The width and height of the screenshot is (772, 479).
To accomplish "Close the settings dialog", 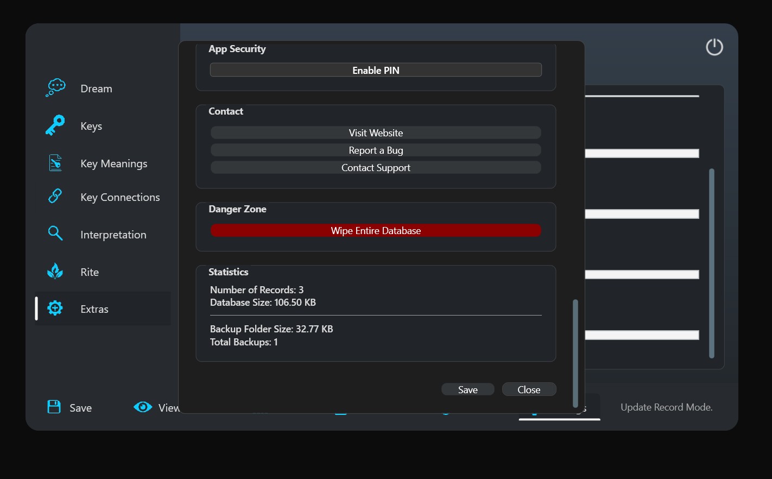I will click(x=529, y=389).
